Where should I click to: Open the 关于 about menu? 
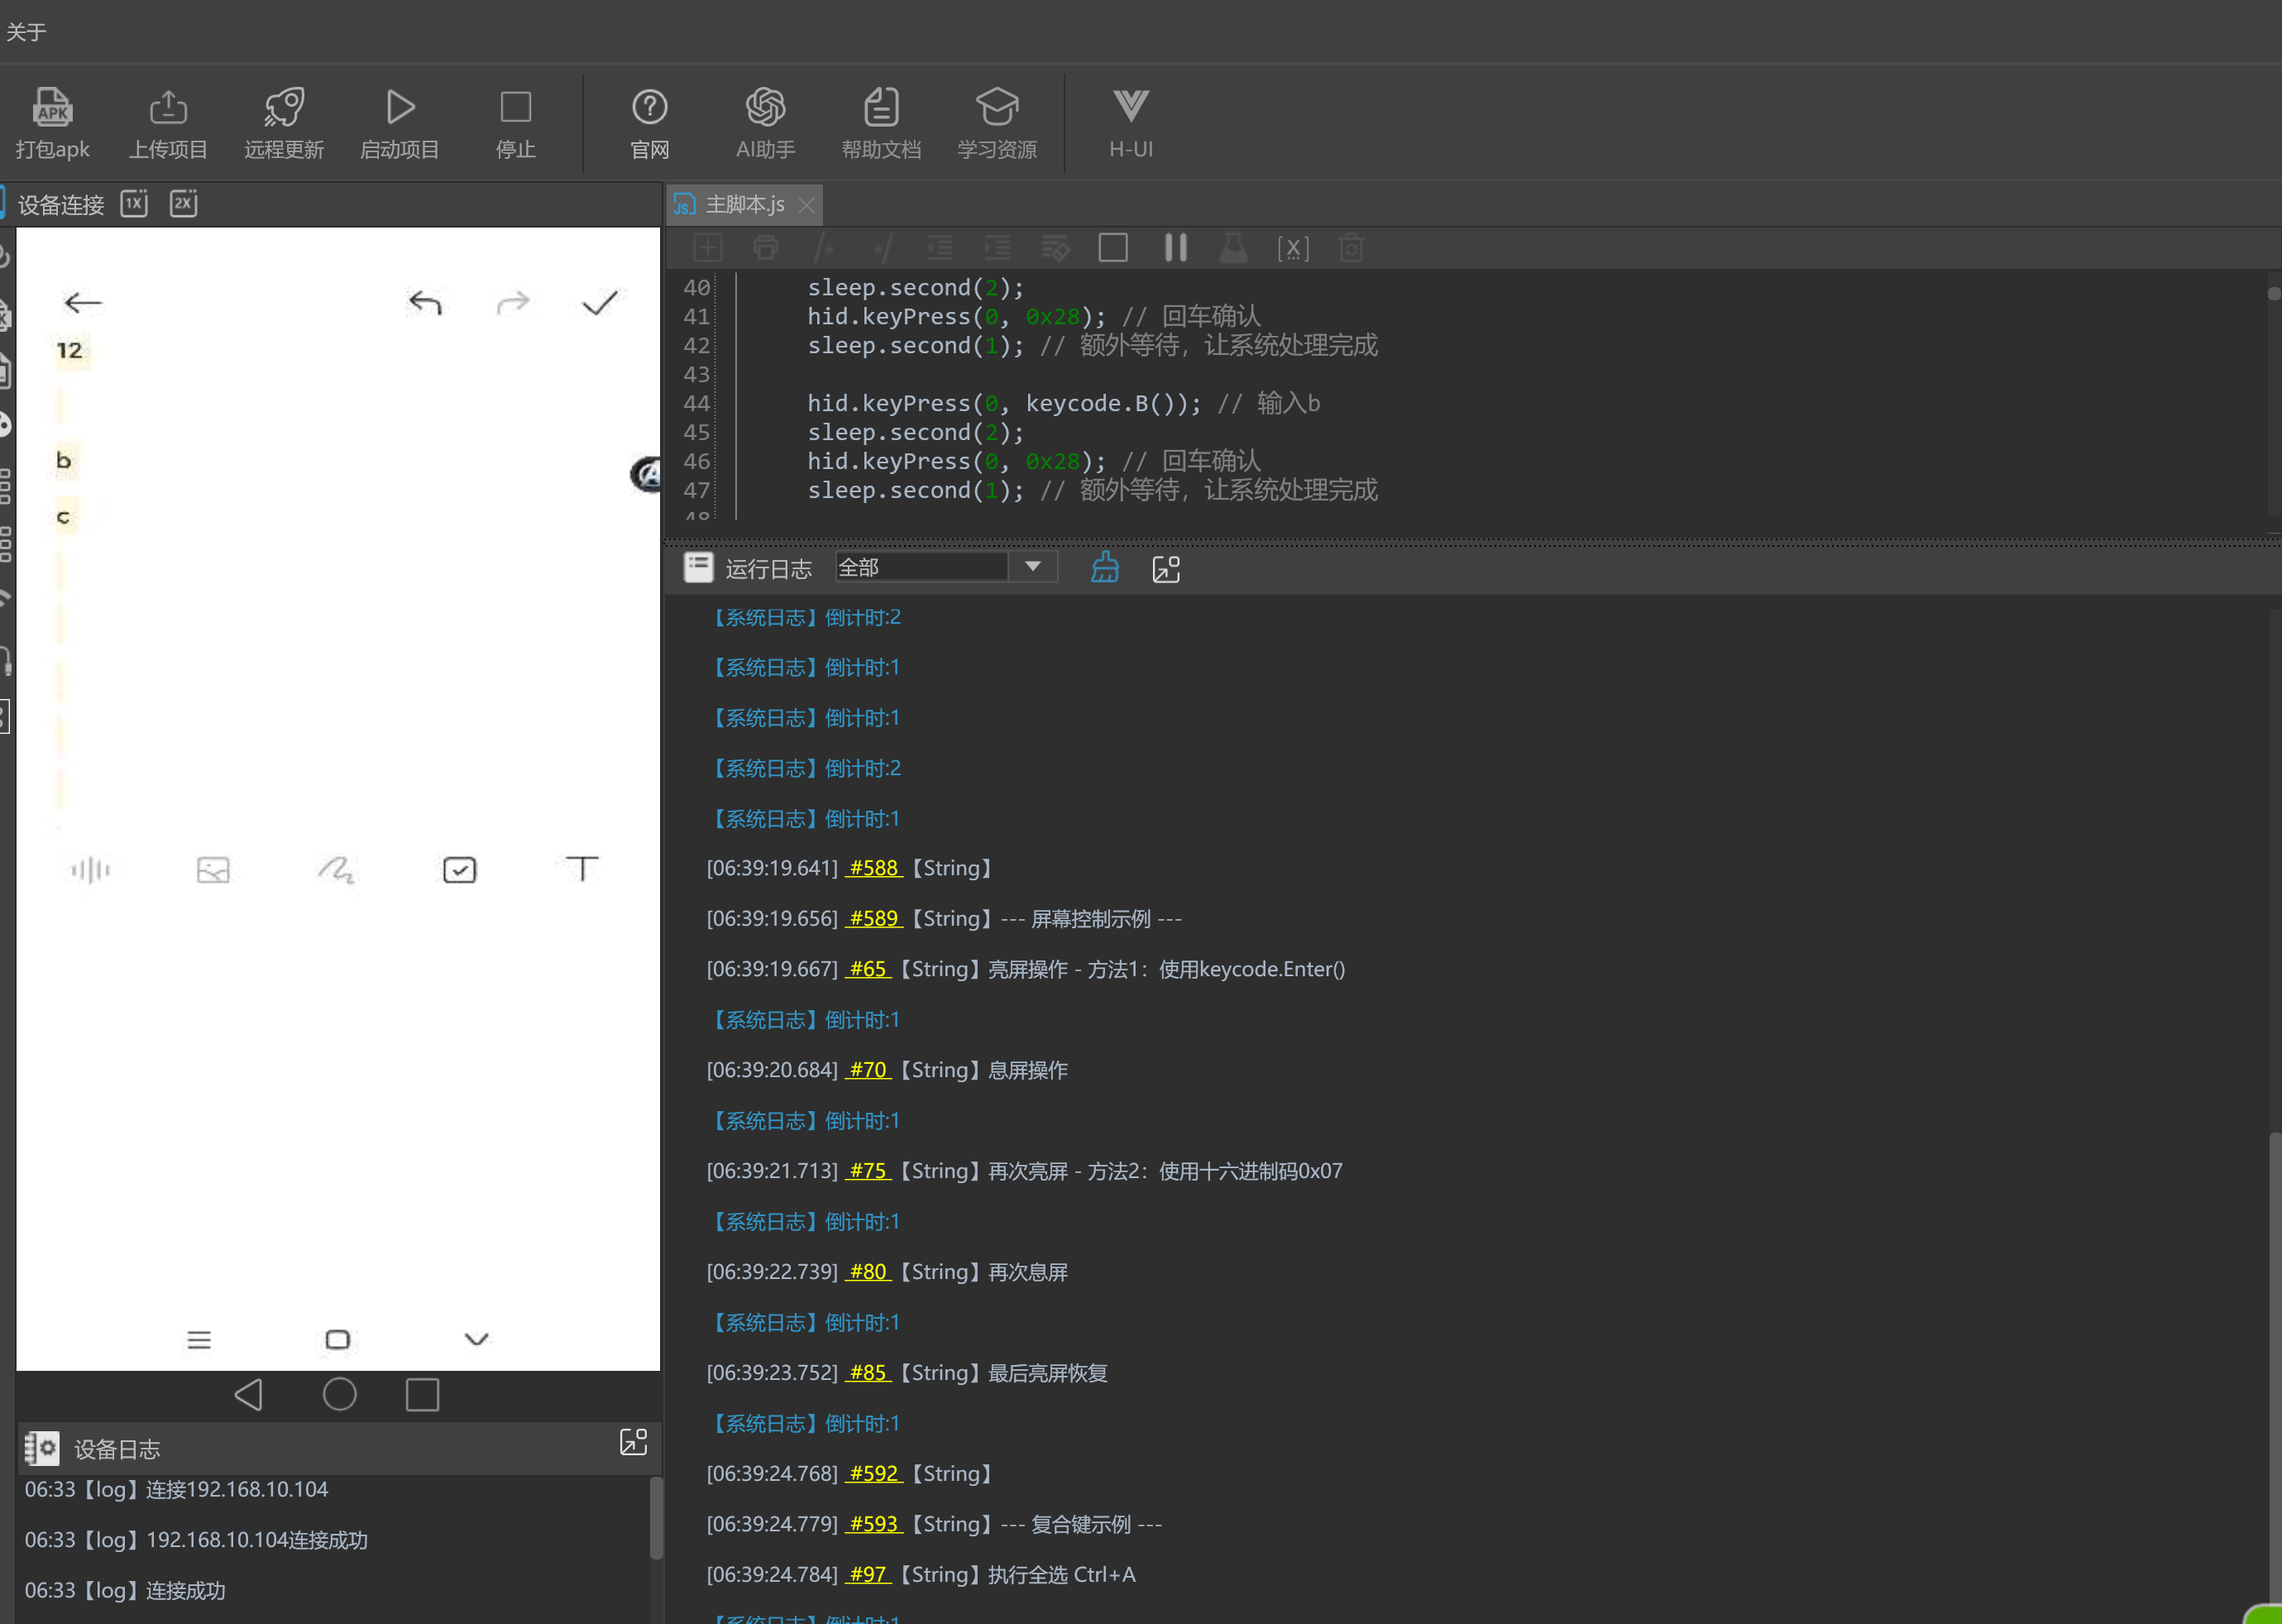tap(27, 32)
